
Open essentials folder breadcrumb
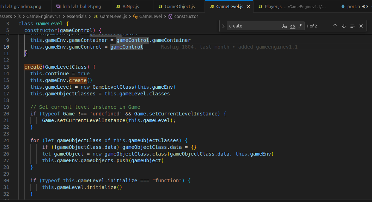pos(77,16)
